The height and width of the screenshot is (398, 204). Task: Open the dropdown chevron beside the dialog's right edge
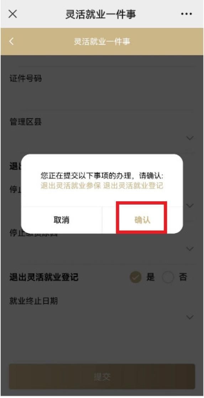[x=190, y=205]
